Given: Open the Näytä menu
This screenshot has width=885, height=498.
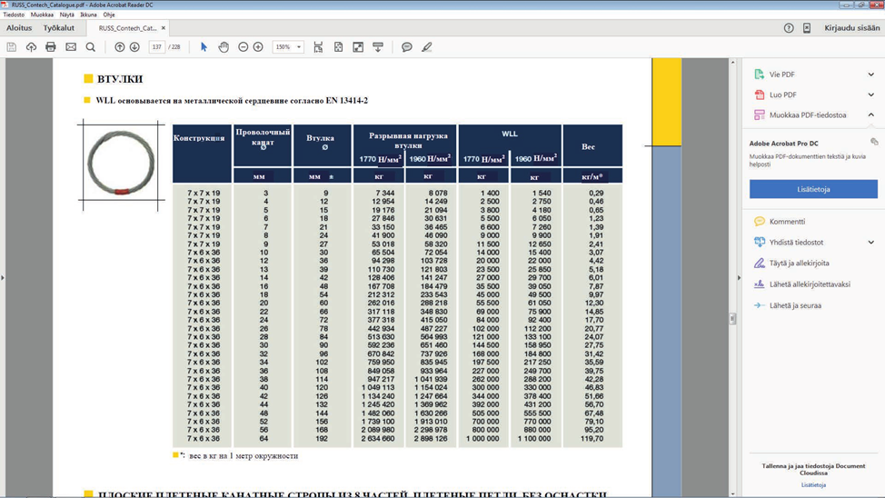Looking at the screenshot, I should pos(66,15).
